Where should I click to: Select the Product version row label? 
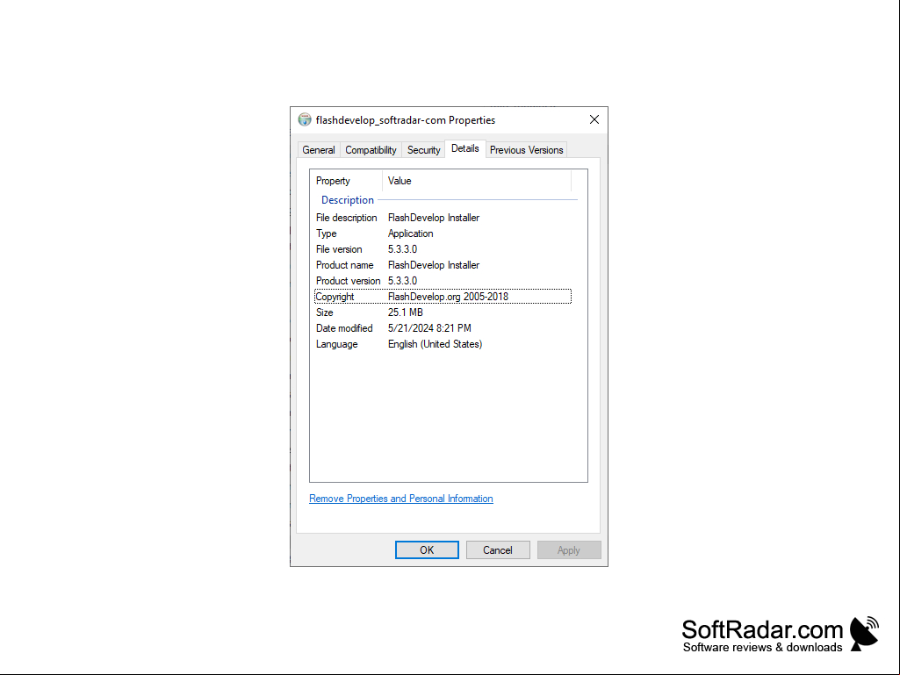[348, 281]
